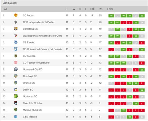Click the Mushuc Runa SC crest
Viewport: 148px width, 121px height.
tap(16, 110)
